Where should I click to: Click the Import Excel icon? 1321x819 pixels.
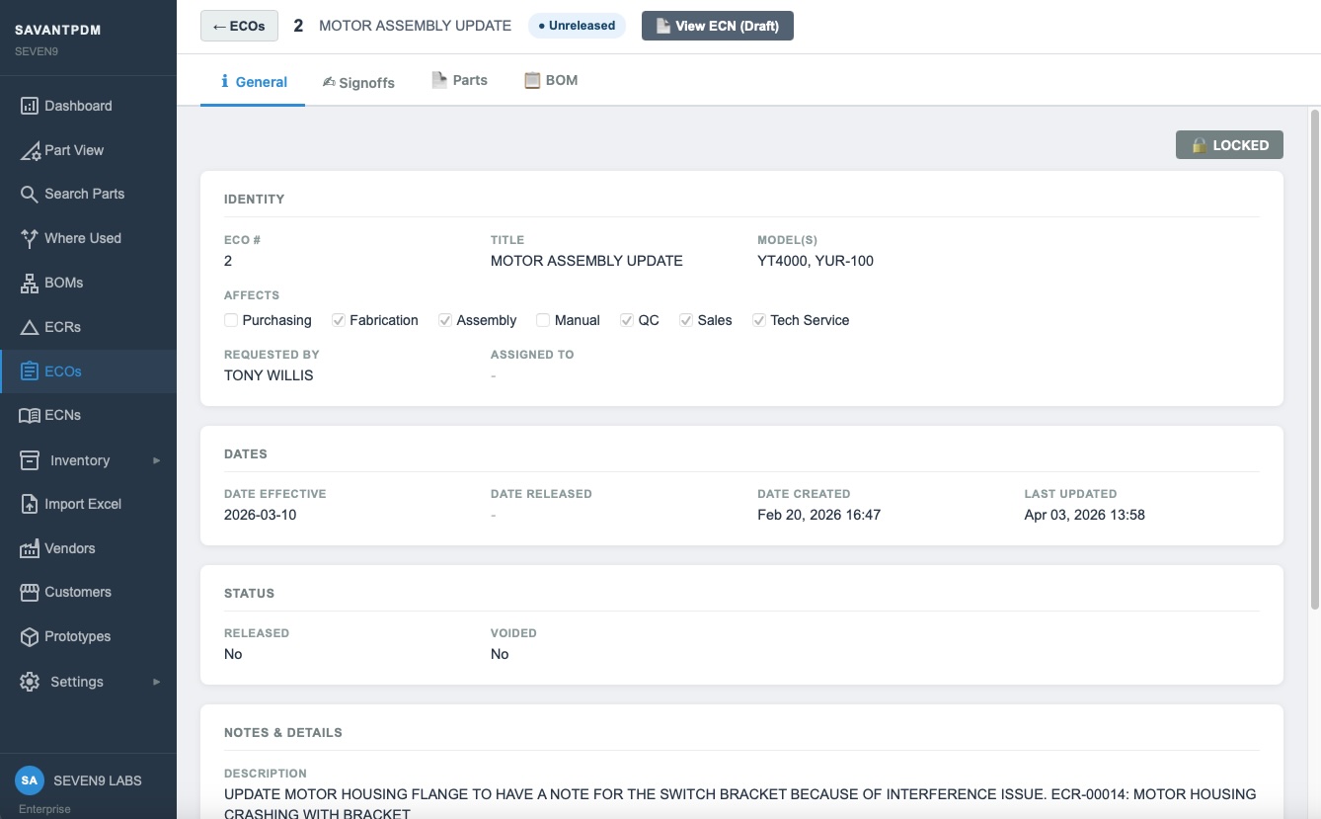tap(30, 504)
